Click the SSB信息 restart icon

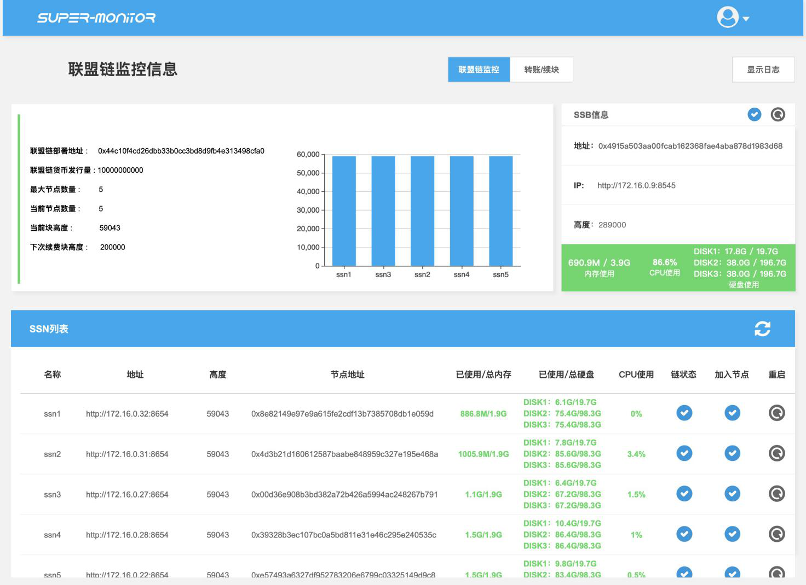pos(778,114)
